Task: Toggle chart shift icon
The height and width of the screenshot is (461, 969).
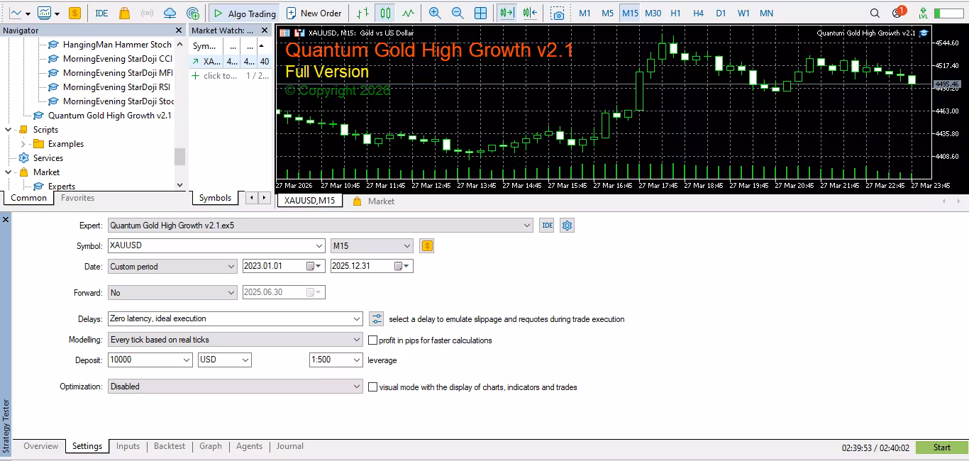Action: pyautogui.click(x=530, y=13)
